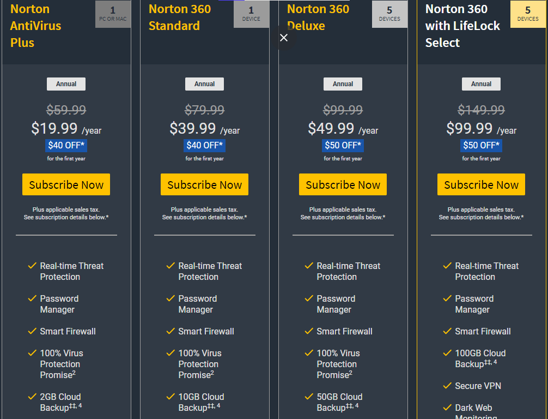Click the Password Manager checkmark under Norton 360 Standard
This screenshot has height=419, width=548.
[x=170, y=298]
